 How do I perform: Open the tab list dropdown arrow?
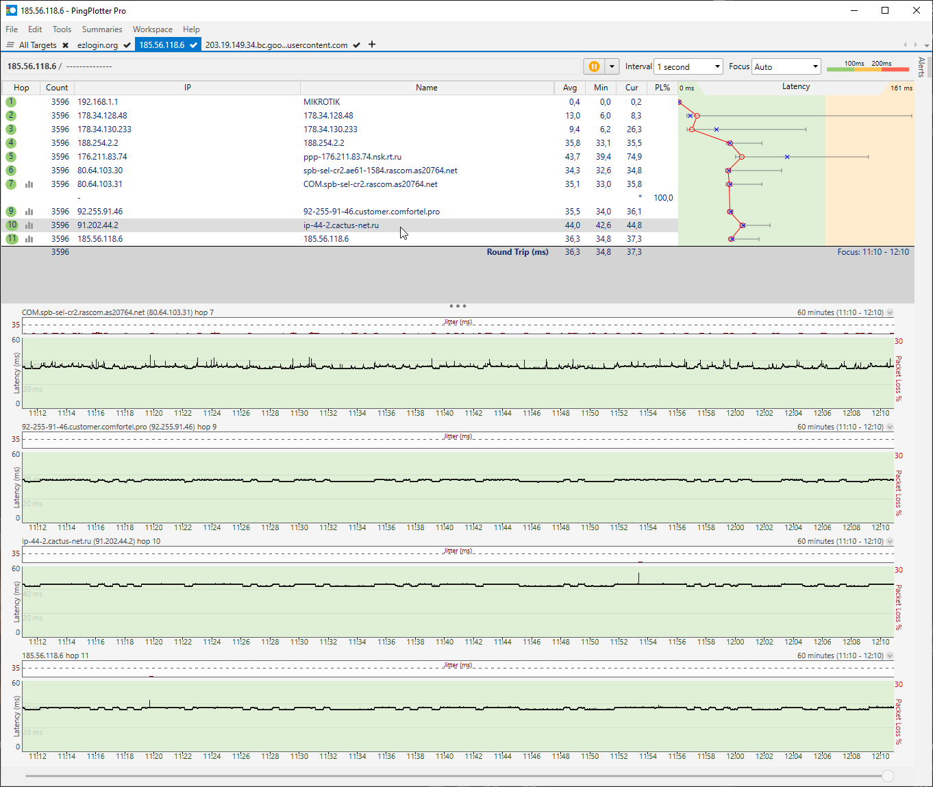coord(927,45)
